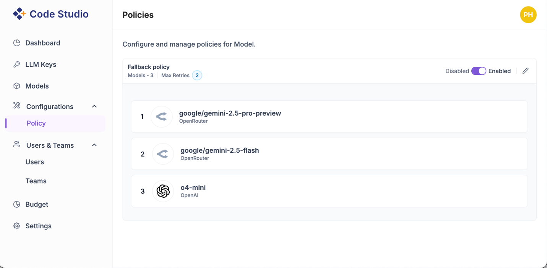Navigate to the Teams section
The image size is (547, 268).
[x=36, y=181]
